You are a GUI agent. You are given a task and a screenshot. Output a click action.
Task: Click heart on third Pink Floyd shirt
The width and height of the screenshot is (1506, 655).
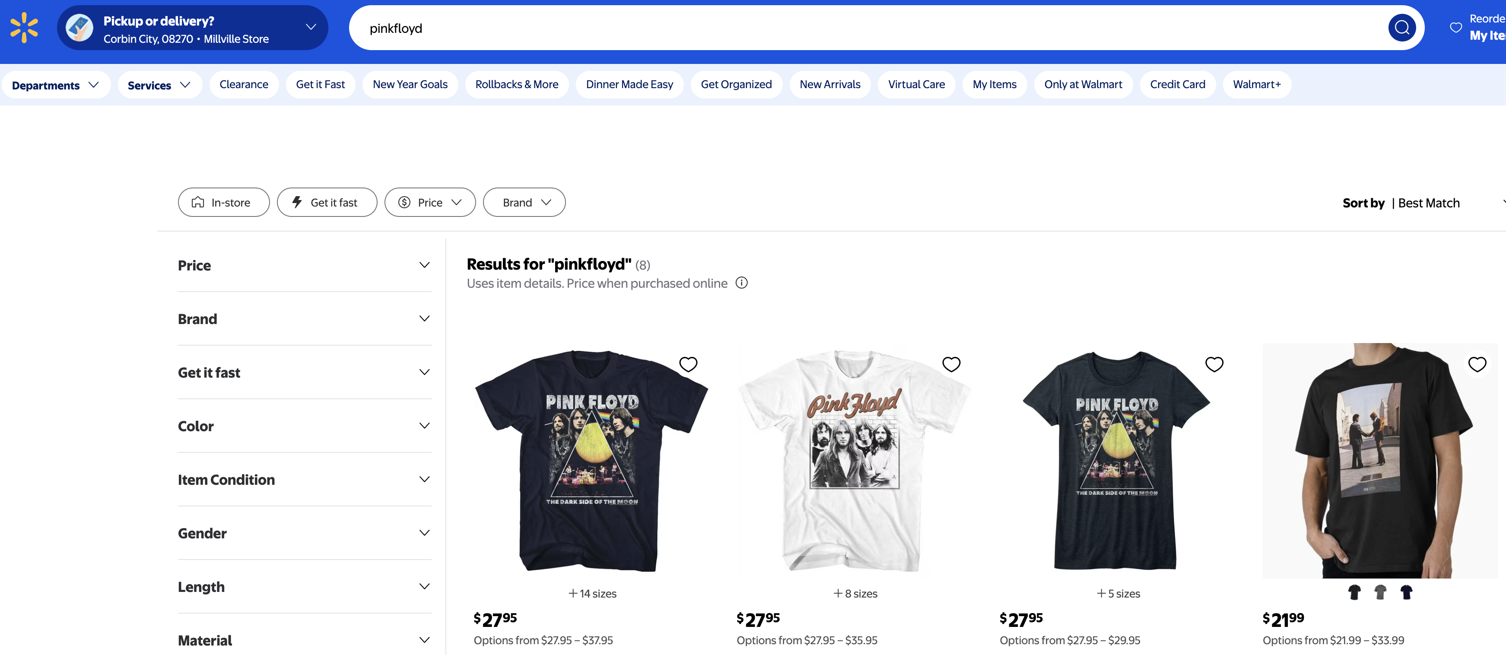click(x=1214, y=364)
